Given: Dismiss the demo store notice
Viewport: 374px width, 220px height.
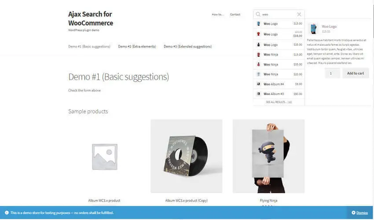Looking at the screenshot, I should pos(359,213).
